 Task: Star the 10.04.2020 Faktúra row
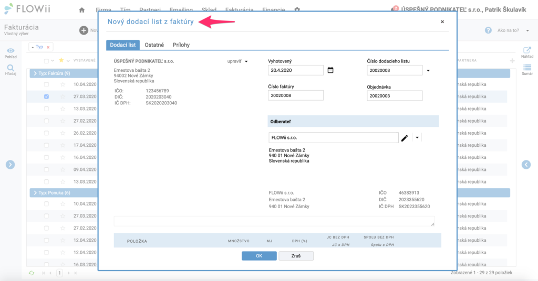click(63, 84)
